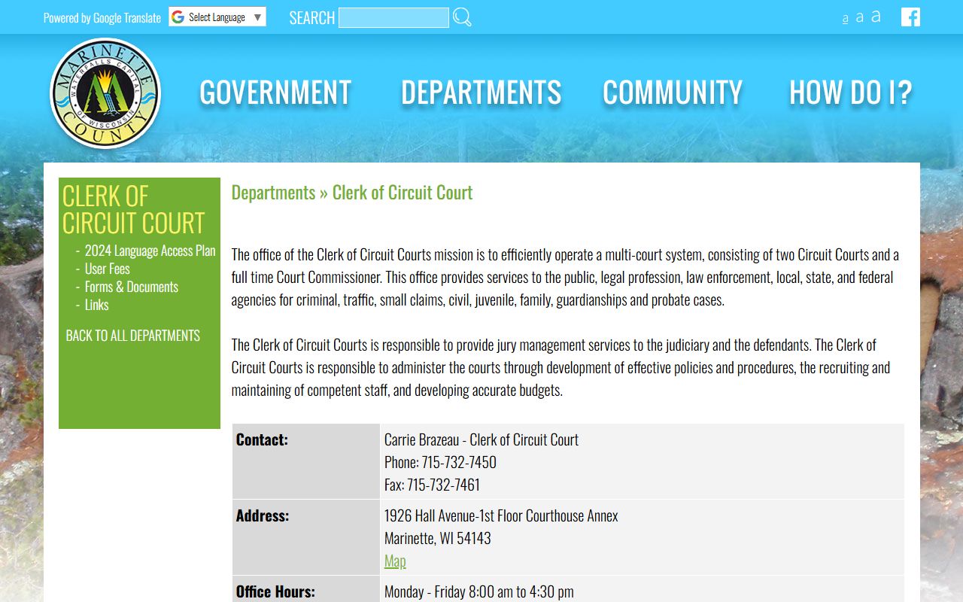Open the How Do I? menu
Viewport: 963px width, 602px height.
coord(851,93)
